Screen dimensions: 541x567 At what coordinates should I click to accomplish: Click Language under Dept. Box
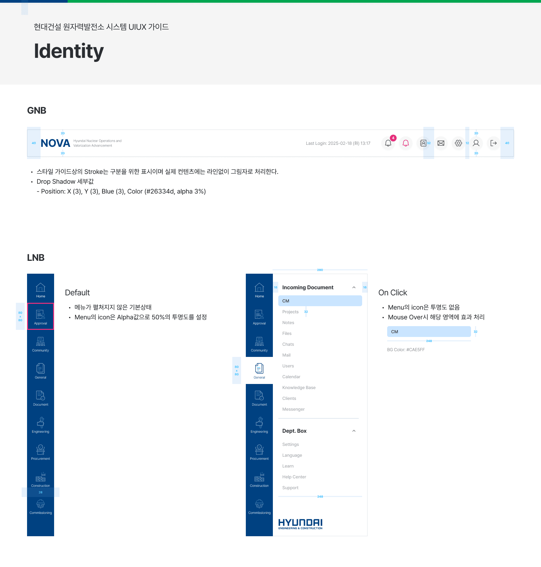click(292, 455)
